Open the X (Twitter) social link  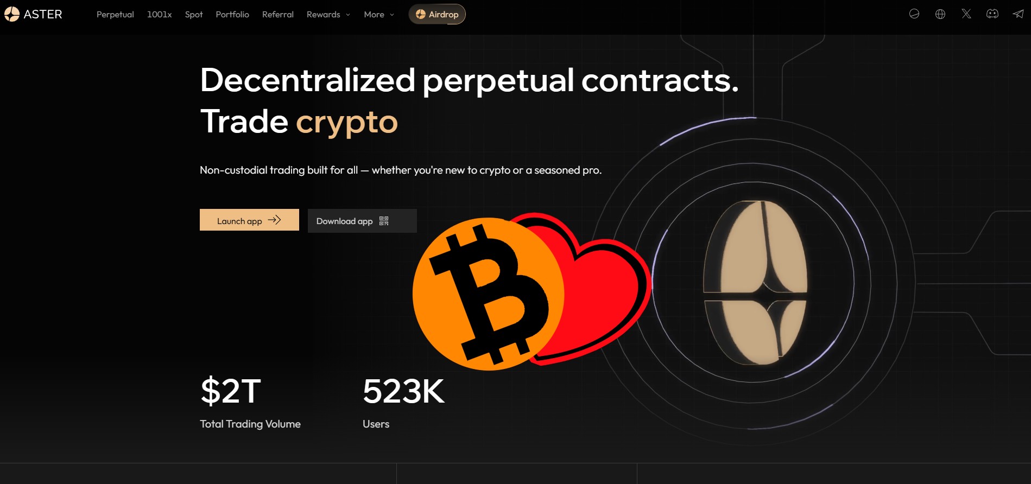tap(966, 14)
